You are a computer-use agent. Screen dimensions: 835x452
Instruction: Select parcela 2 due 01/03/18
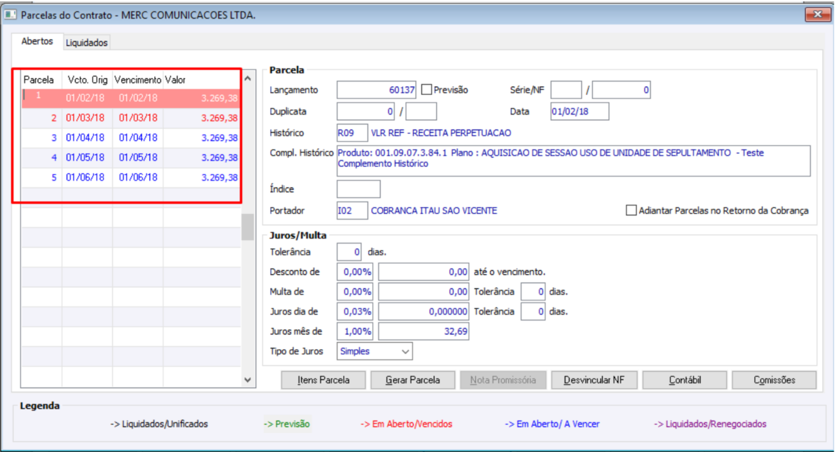(131, 118)
